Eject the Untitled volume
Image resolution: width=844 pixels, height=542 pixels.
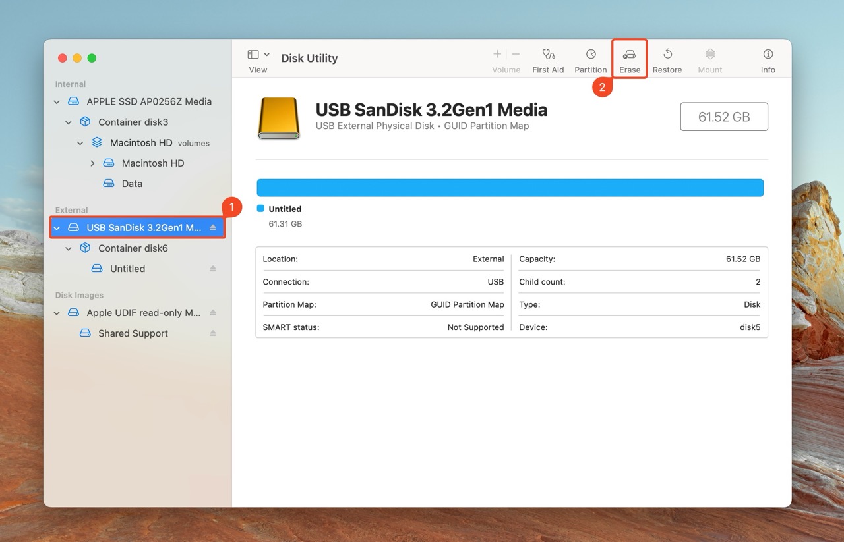tap(213, 269)
